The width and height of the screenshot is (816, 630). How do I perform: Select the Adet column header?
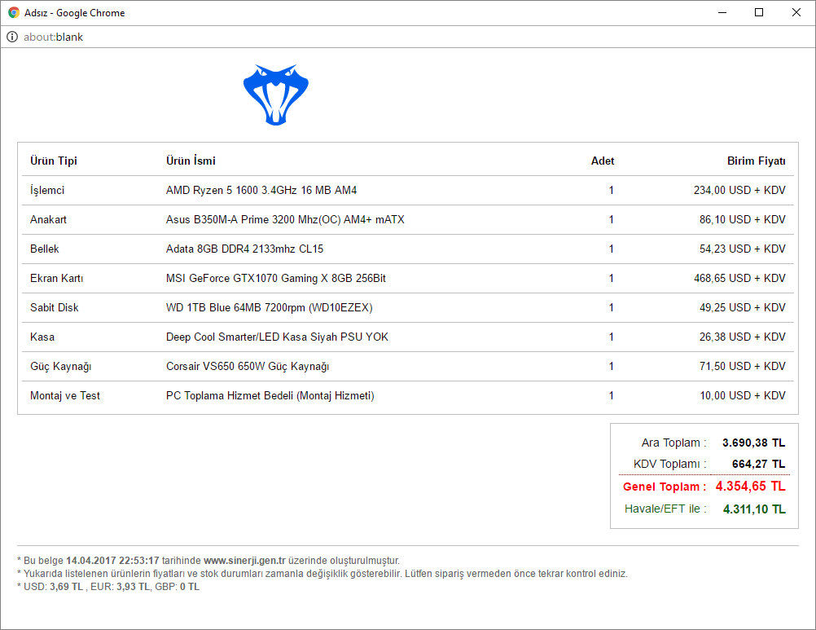603,161
